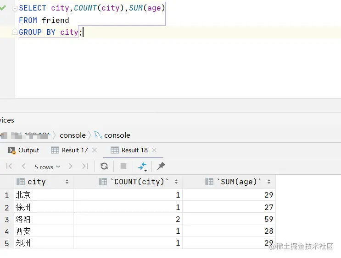
Task: Select the 郑州 city cell
Action: tap(44, 243)
